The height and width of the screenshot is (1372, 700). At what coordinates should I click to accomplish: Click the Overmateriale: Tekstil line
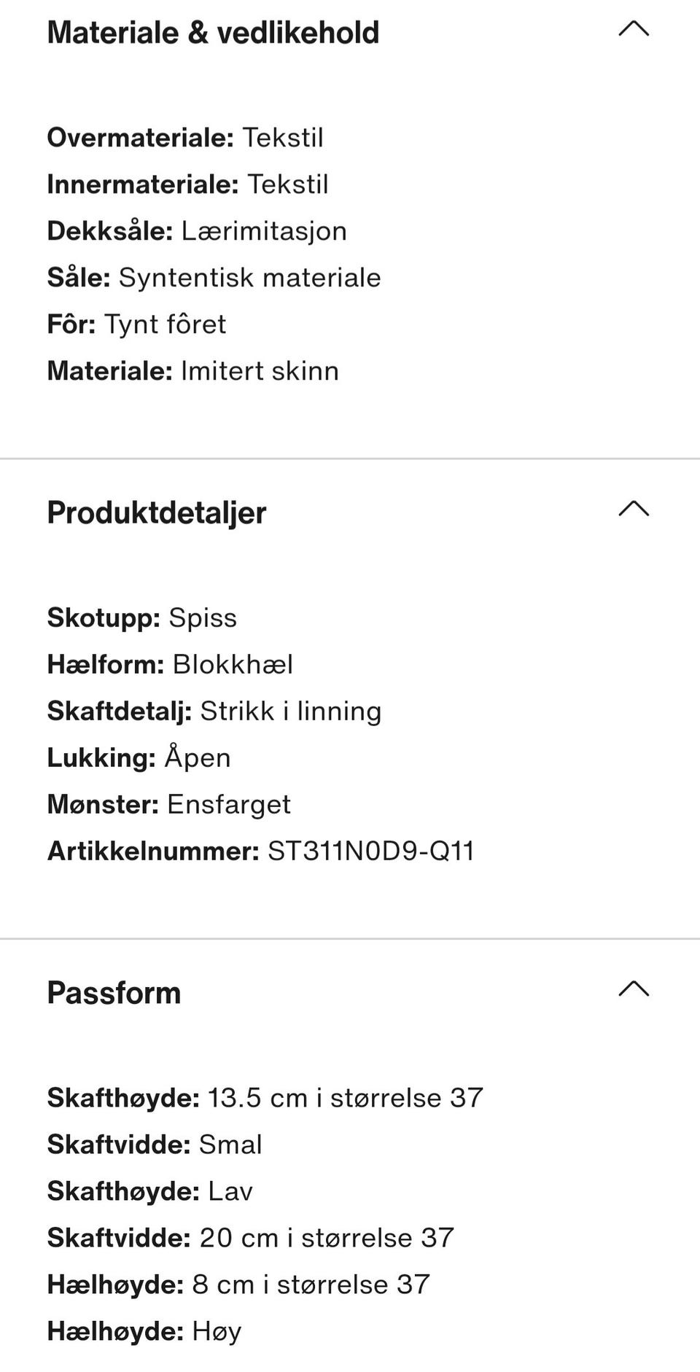(x=185, y=138)
